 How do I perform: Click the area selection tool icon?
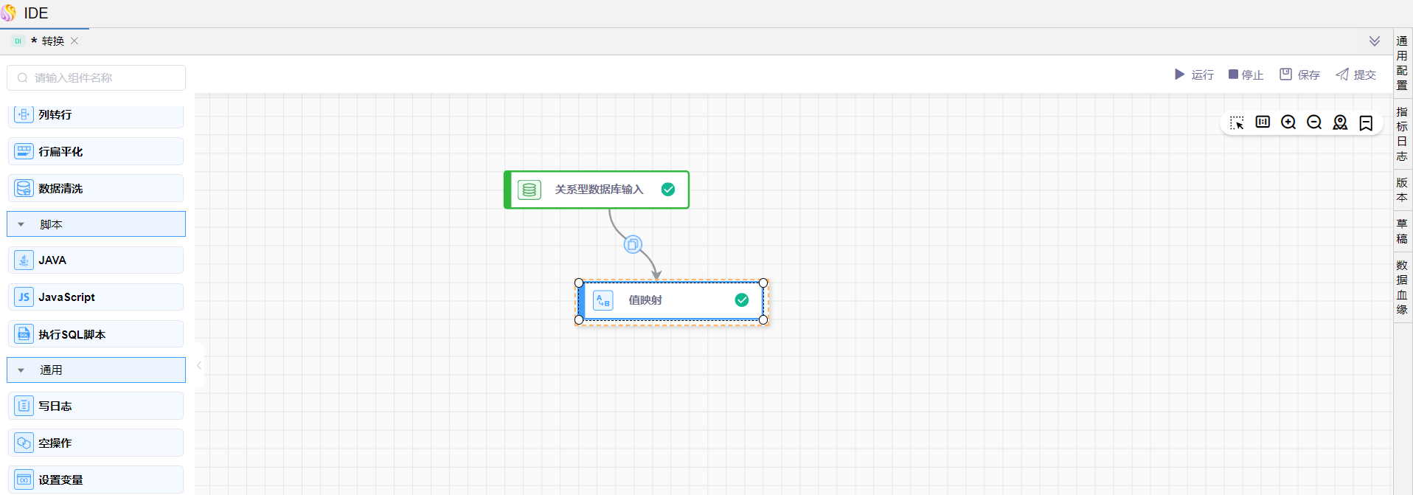pyautogui.click(x=1237, y=122)
